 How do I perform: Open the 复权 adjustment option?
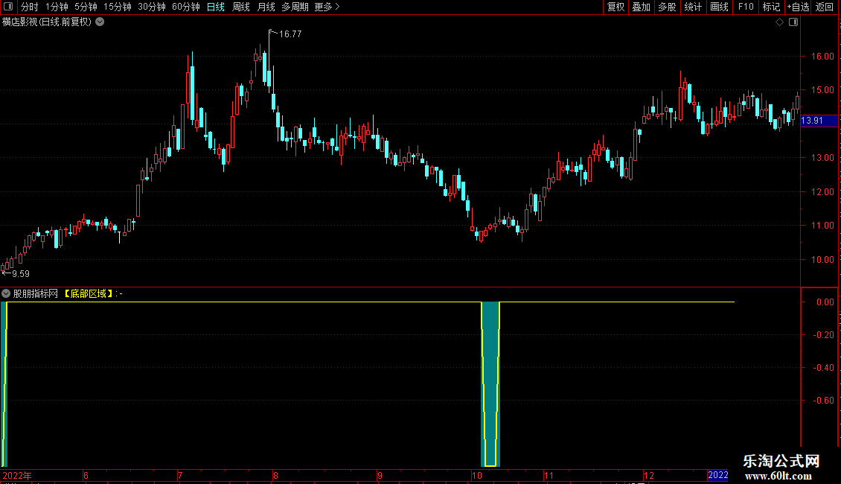pyautogui.click(x=615, y=7)
